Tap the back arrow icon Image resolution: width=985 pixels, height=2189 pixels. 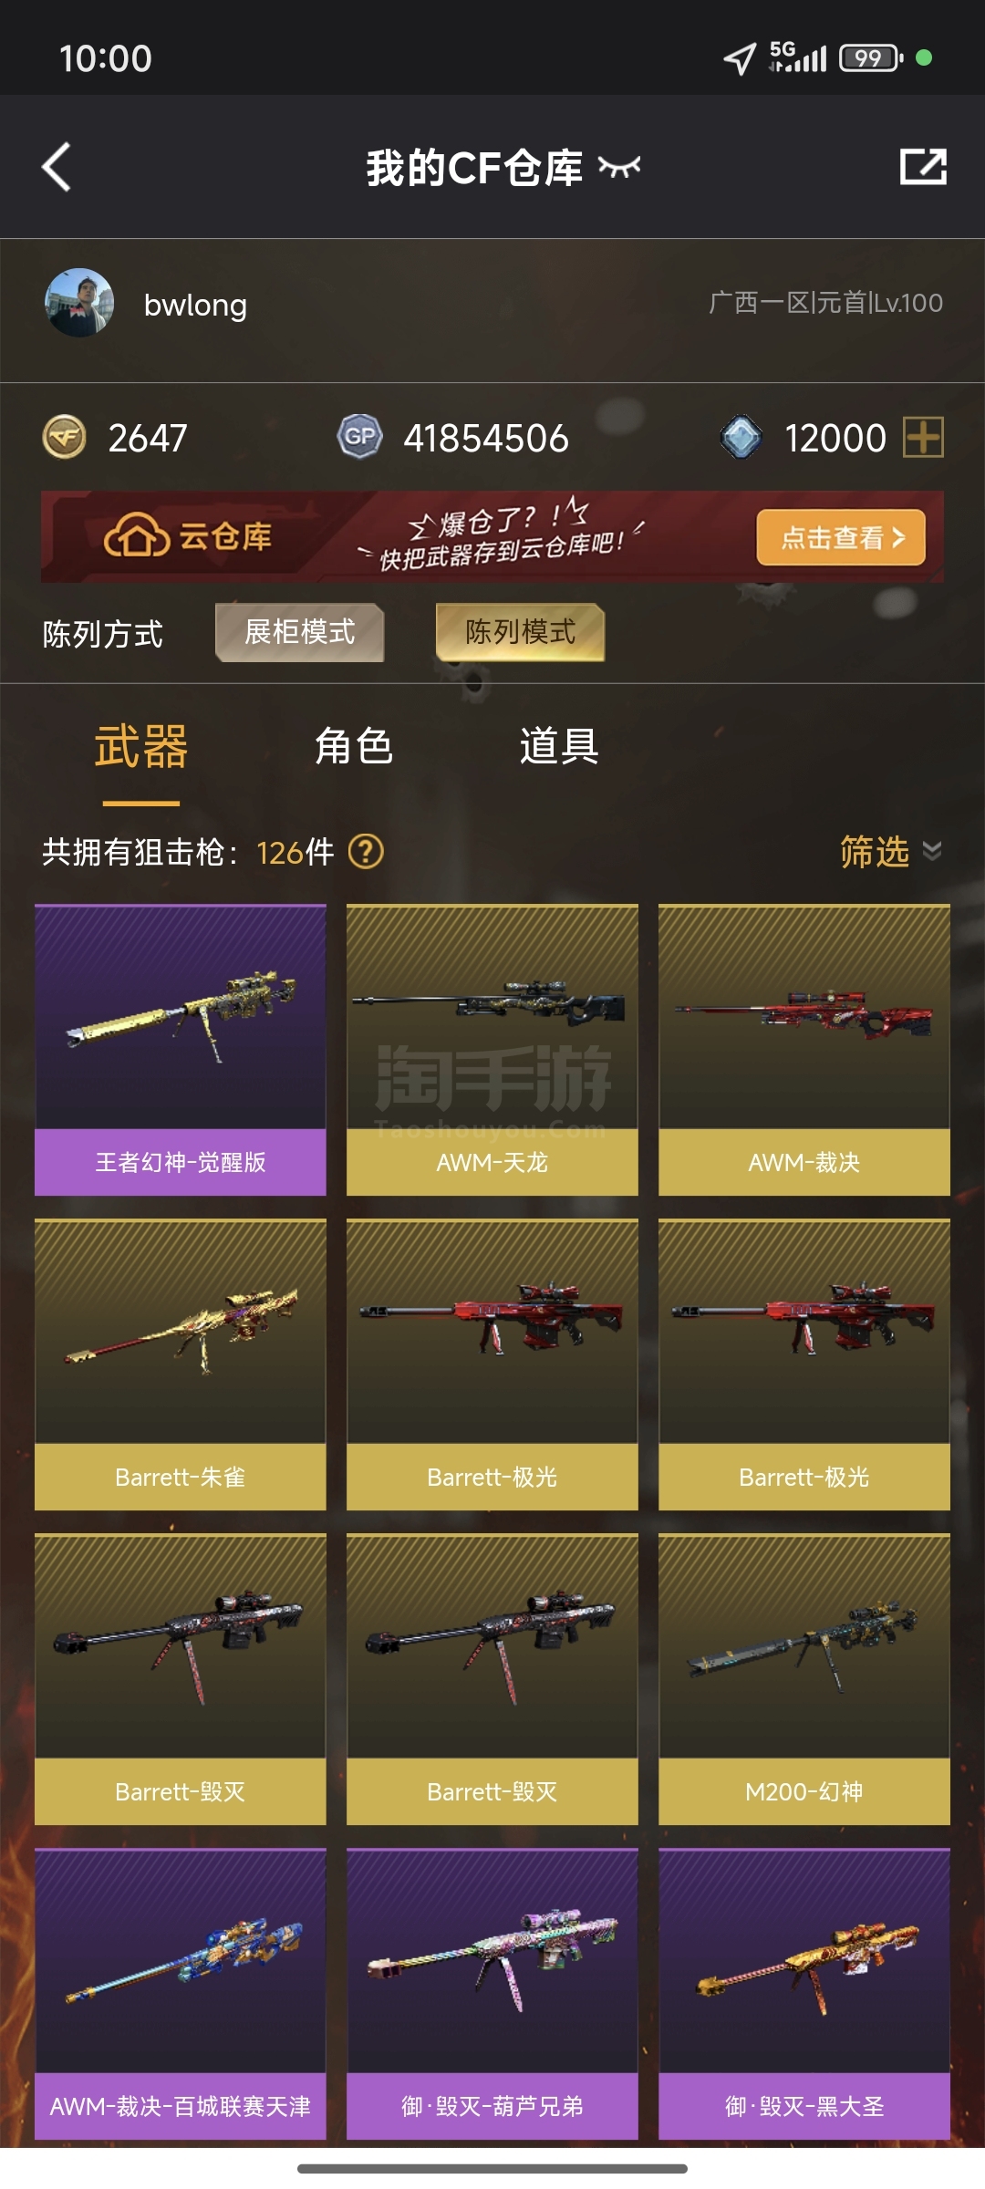click(57, 167)
